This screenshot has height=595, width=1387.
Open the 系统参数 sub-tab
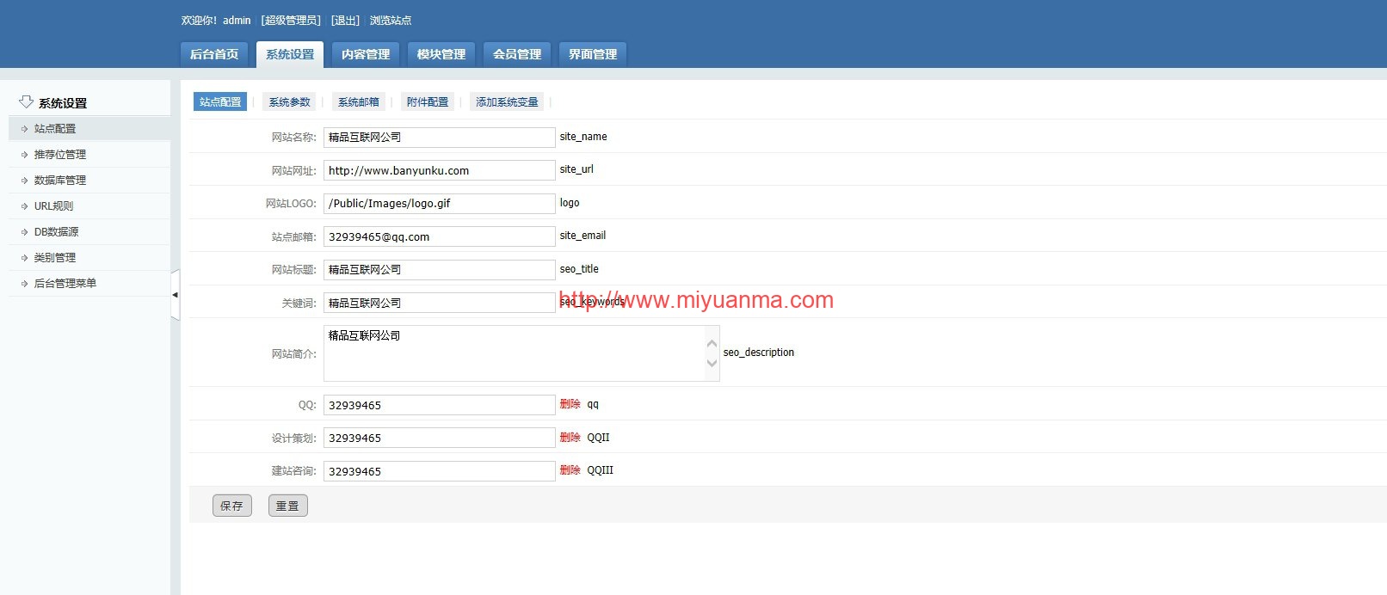click(x=289, y=101)
